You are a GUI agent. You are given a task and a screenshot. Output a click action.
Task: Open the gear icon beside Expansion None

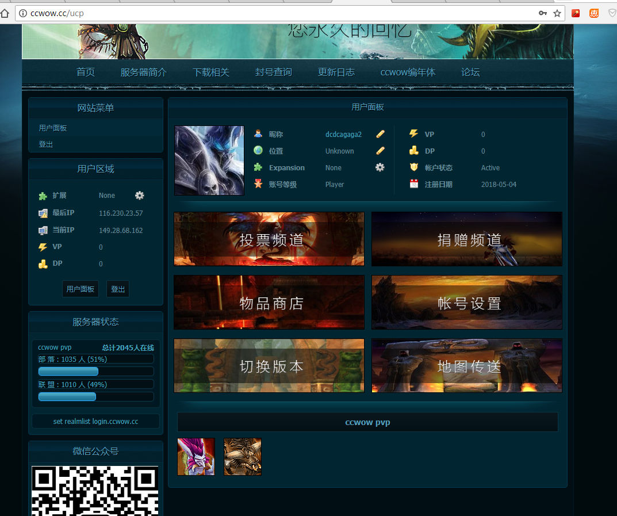point(380,167)
